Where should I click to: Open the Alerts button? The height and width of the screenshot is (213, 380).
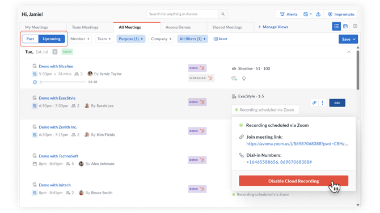(x=288, y=14)
